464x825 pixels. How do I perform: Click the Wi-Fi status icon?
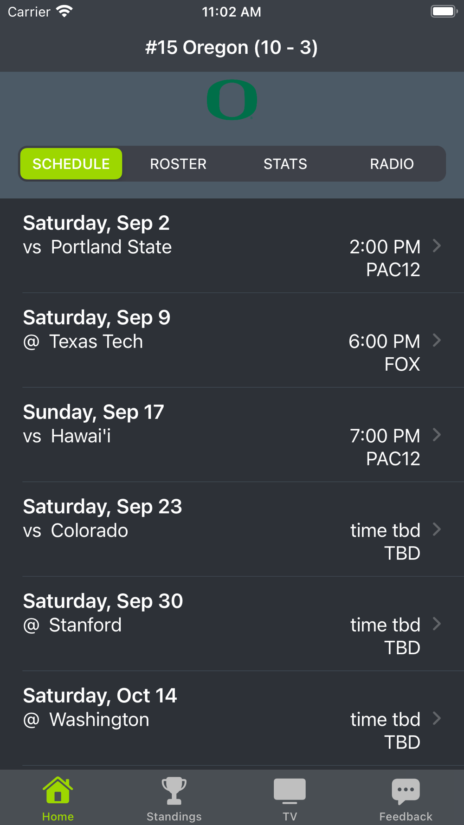(64, 12)
